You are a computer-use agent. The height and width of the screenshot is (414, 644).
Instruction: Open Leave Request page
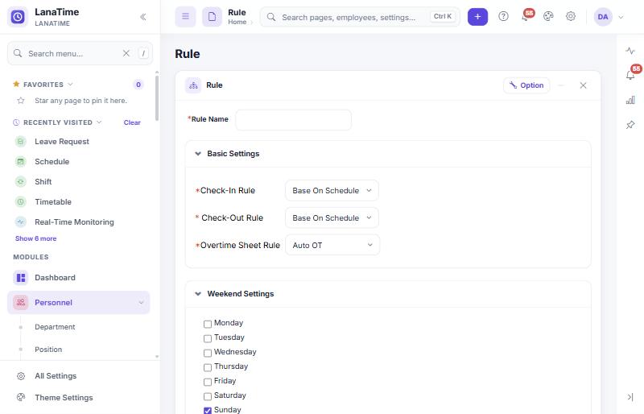[x=62, y=142]
